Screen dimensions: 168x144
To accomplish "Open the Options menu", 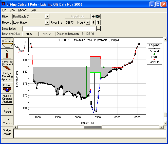I will click(23, 10).
